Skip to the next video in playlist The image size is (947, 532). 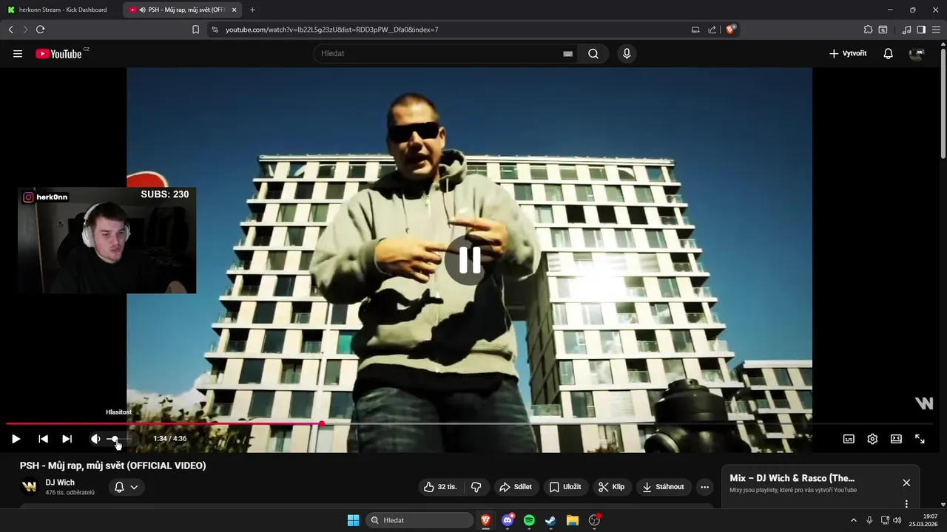pos(67,439)
